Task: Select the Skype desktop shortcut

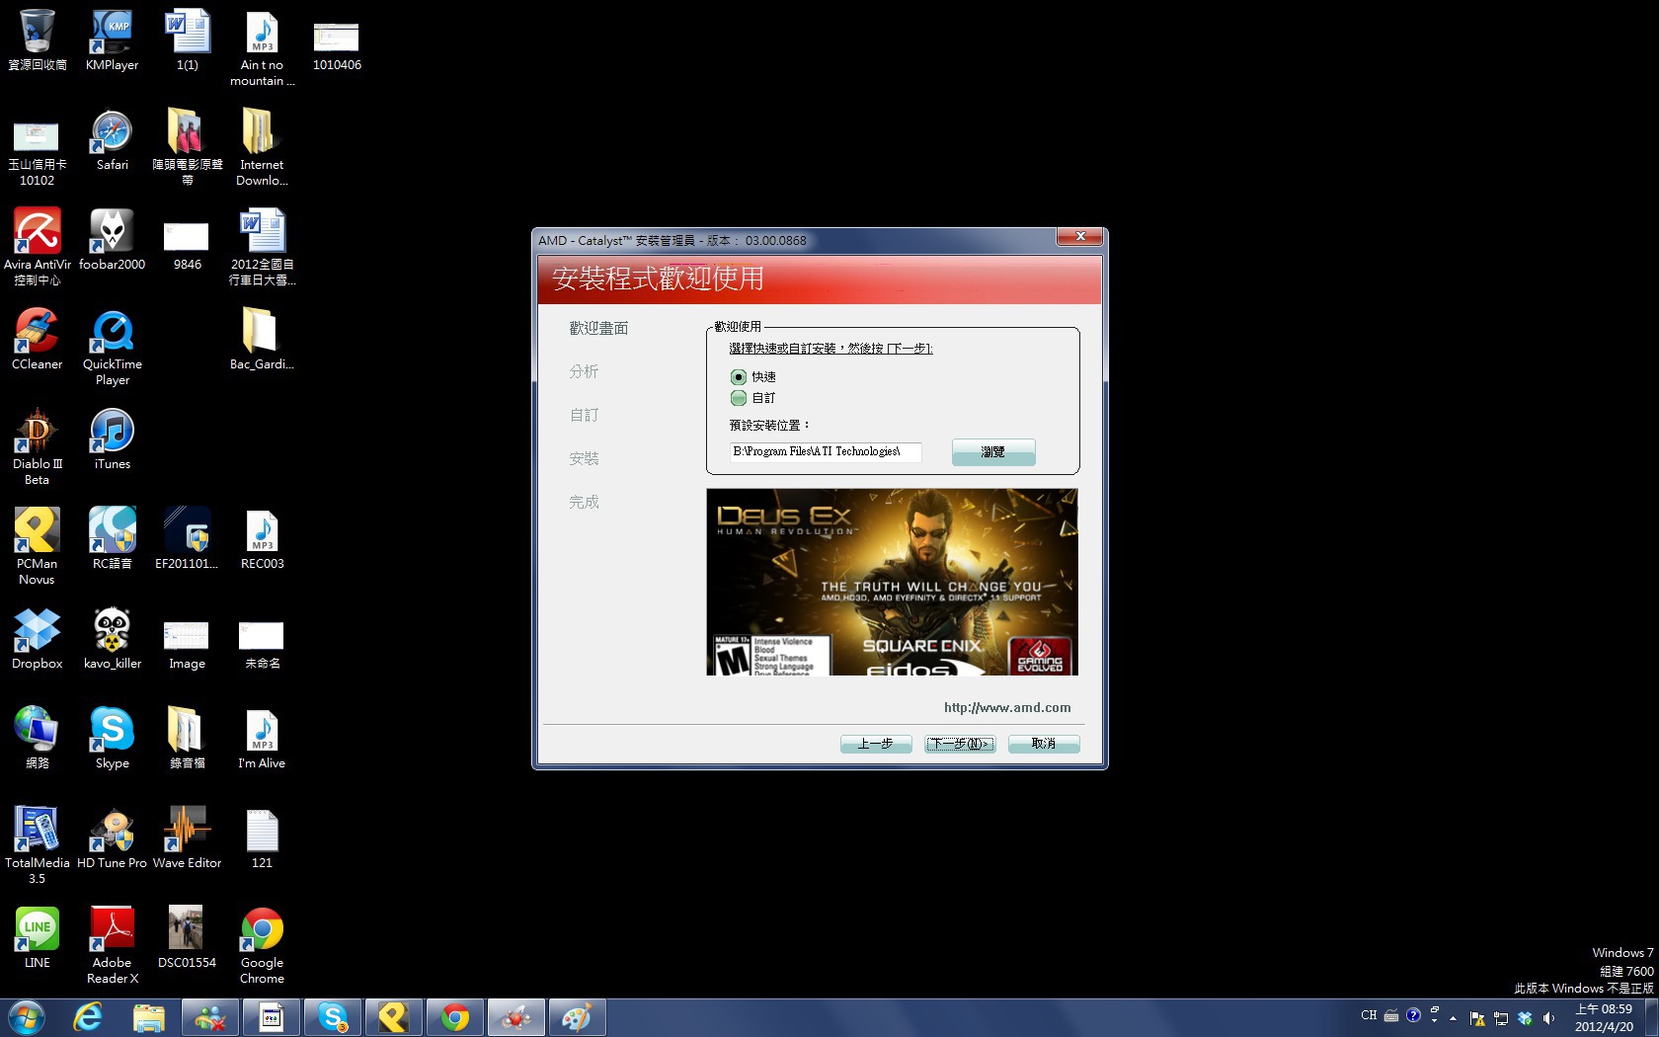Action: point(113,739)
